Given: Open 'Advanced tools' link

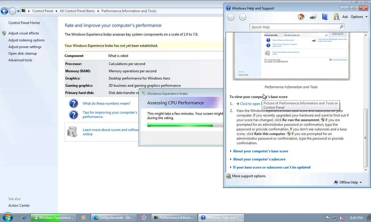Looking at the screenshot, I should point(20,60).
